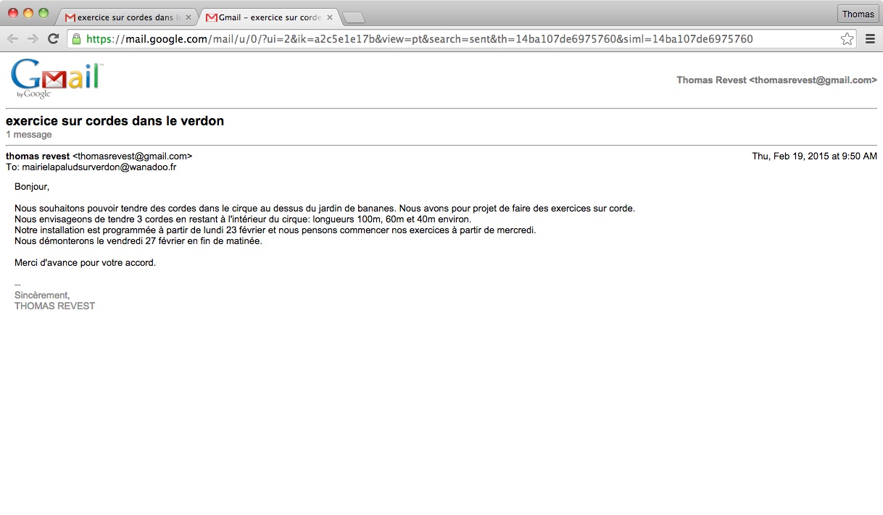Reload the current page
This screenshot has width=883, height=515.
tap(53, 39)
